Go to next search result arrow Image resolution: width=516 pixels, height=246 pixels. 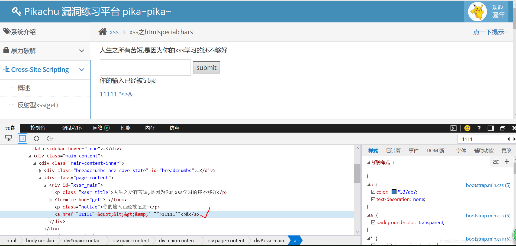(x=514, y=139)
